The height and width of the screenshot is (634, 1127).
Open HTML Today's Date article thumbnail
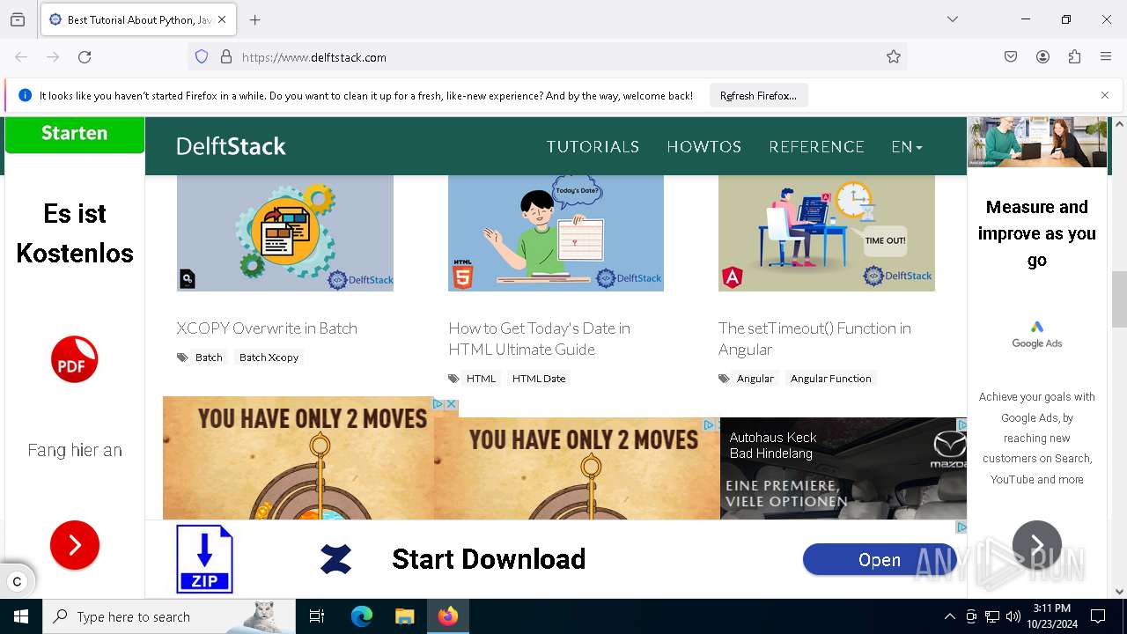coord(556,233)
